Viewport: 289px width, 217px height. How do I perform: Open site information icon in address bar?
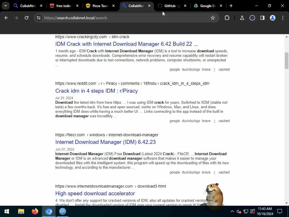[x=38, y=18]
